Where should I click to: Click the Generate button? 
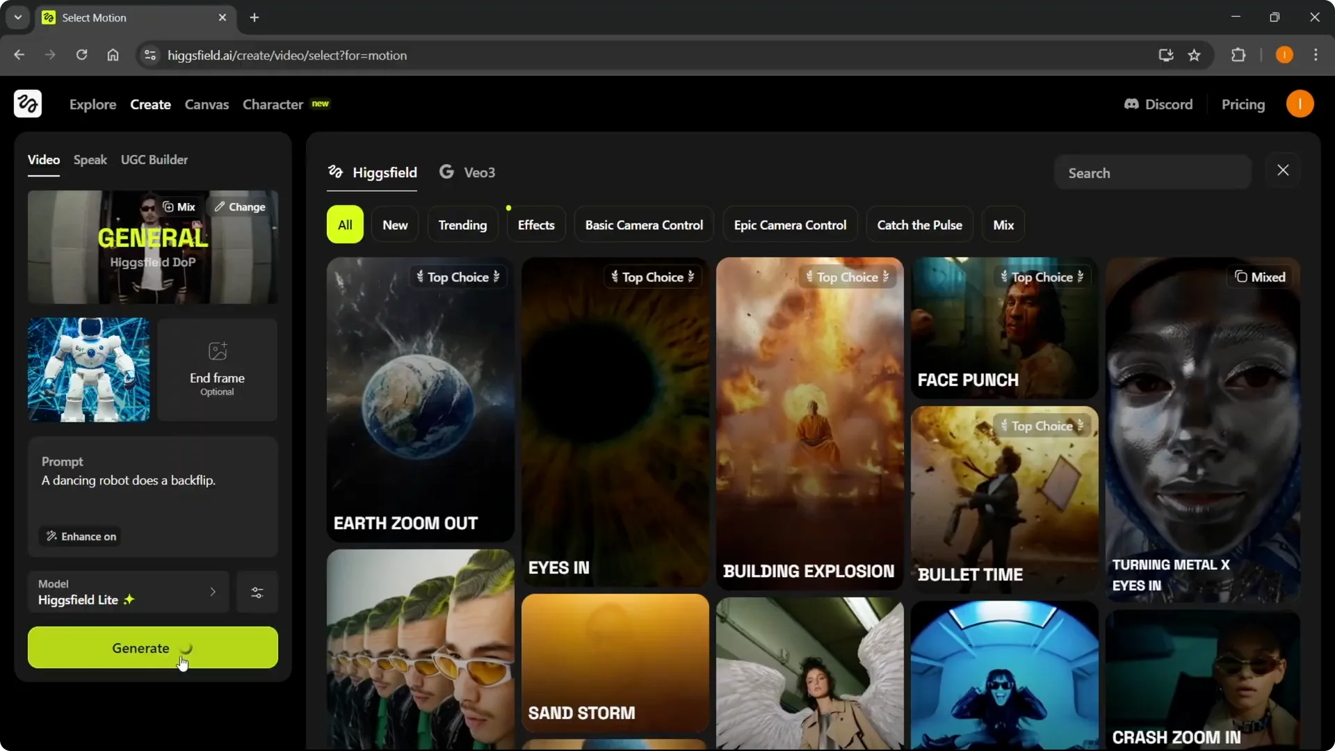152,647
